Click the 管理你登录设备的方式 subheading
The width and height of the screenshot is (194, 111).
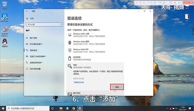click(x=80, y=24)
